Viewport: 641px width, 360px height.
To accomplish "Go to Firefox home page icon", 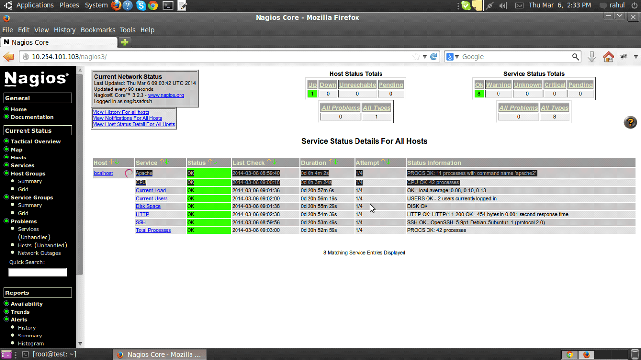I will (x=608, y=57).
